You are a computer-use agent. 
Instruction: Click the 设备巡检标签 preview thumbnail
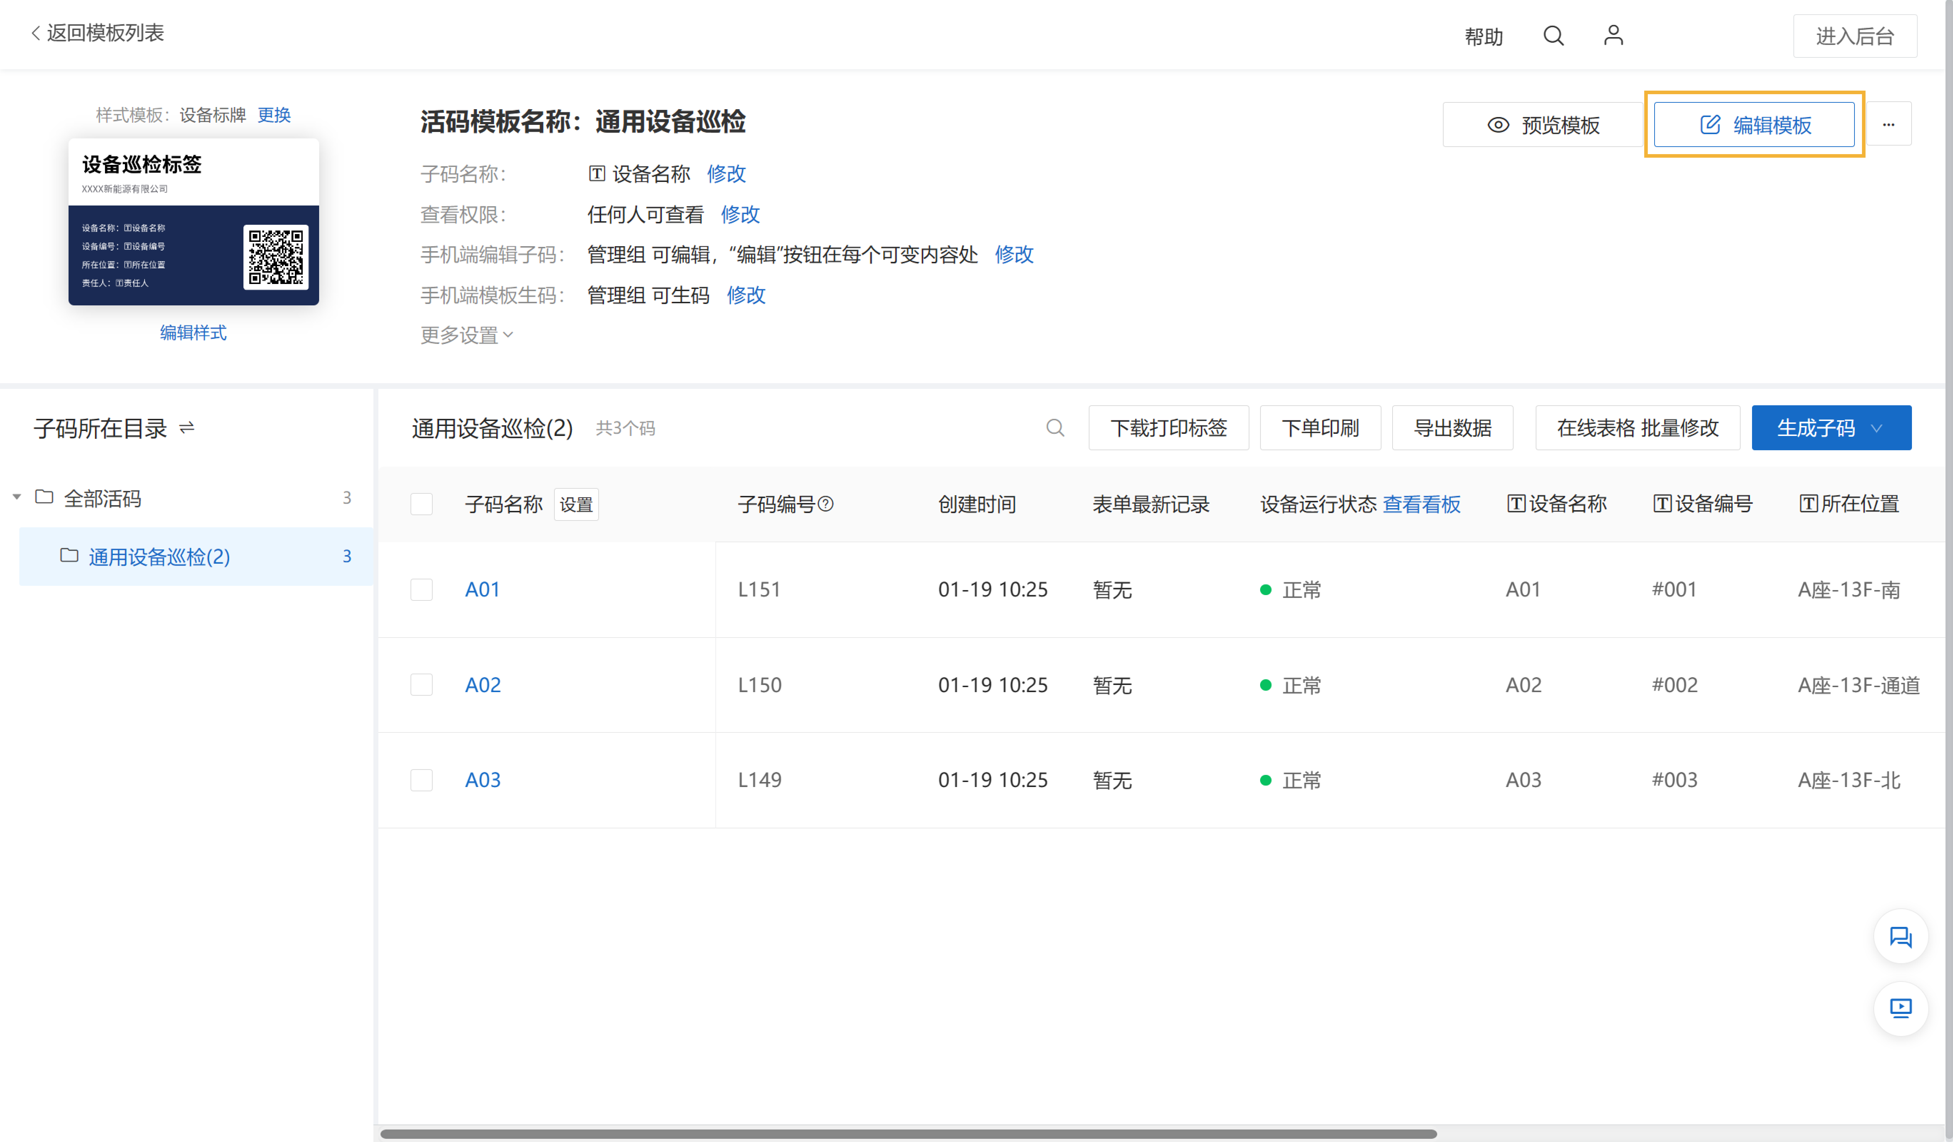pyautogui.click(x=194, y=222)
